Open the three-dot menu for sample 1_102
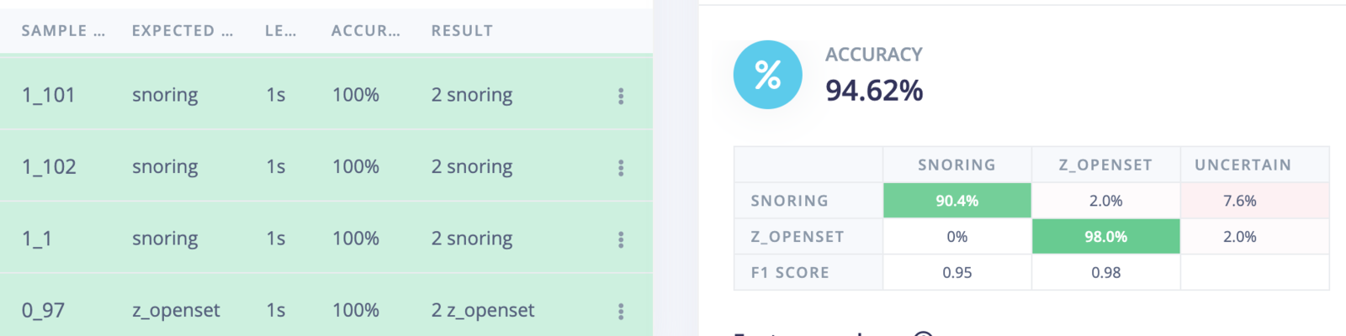The height and width of the screenshot is (336, 1346). 621,168
